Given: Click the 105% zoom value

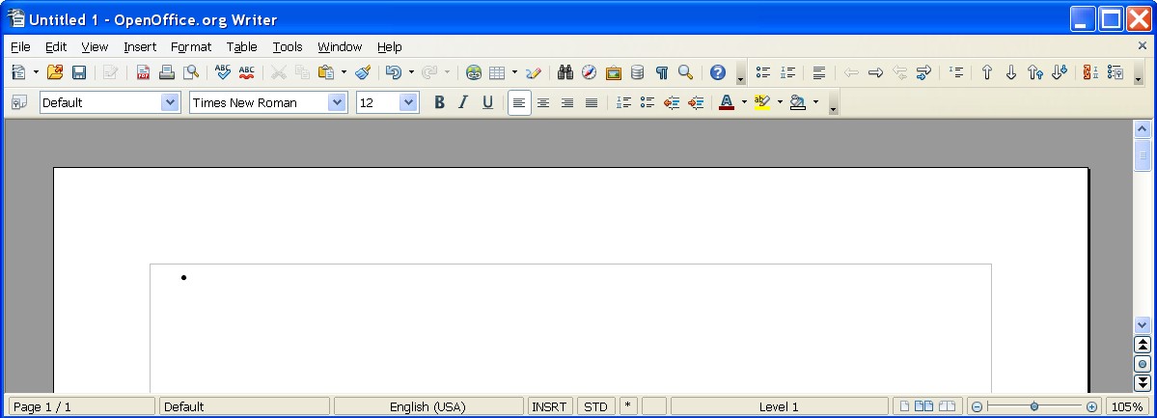Looking at the screenshot, I should pyautogui.click(x=1127, y=406).
